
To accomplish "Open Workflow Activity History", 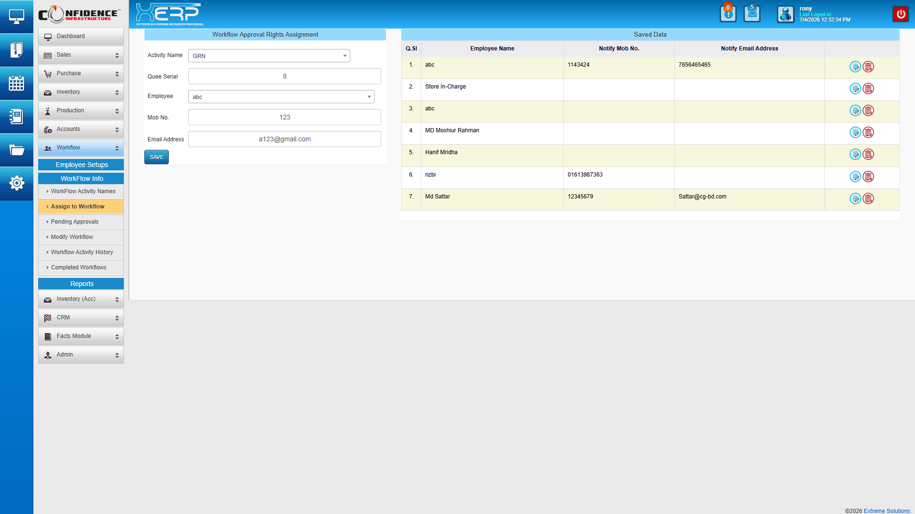I will (x=82, y=252).
